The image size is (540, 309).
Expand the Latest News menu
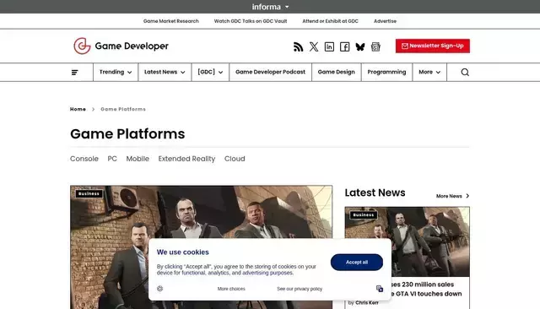165,72
